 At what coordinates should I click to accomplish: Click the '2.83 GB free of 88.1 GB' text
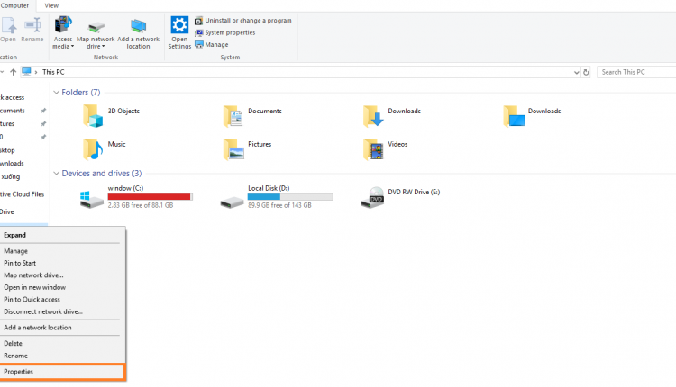coord(141,206)
